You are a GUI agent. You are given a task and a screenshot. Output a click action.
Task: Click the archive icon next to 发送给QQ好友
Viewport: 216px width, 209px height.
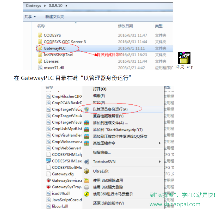pos(87,136)
